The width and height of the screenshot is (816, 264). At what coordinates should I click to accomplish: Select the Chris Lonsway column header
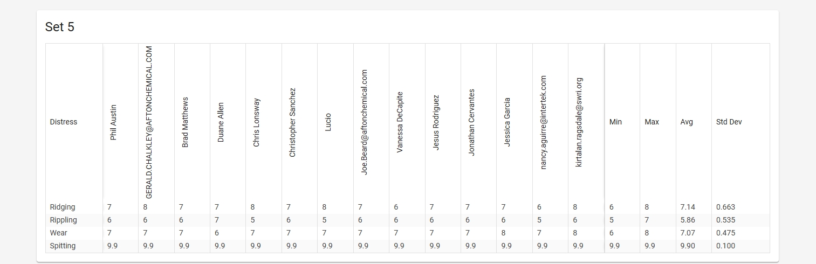click(256, 122)
